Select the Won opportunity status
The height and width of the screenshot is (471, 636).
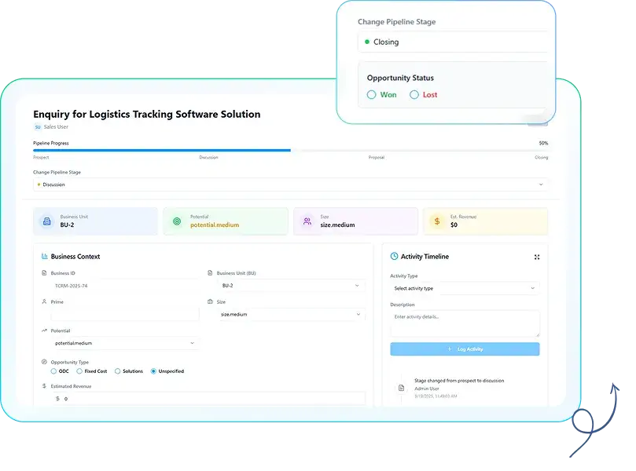click(x=372, y=95)
